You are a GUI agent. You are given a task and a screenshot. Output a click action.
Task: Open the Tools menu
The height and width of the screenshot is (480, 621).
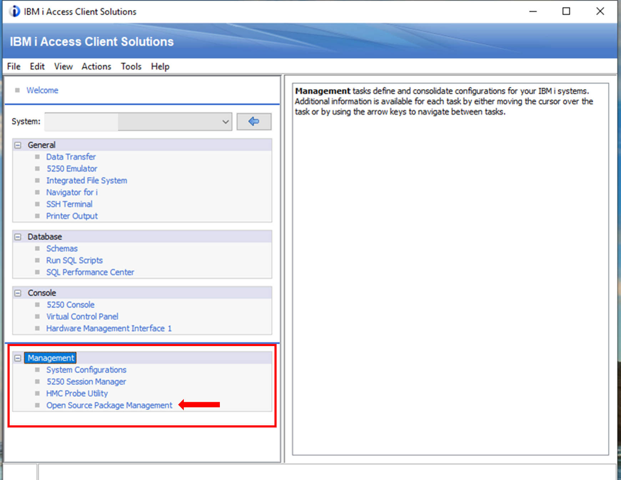point(131,66)
